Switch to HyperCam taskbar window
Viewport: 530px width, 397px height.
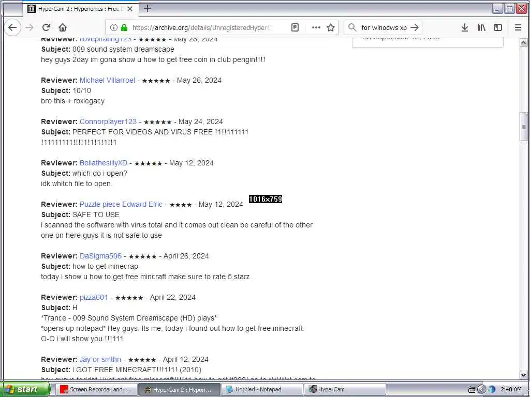click(345, 390)
